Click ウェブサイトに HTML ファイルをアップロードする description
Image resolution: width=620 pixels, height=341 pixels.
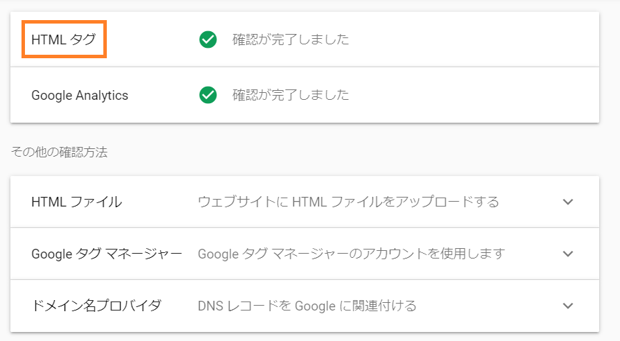(348, 202)
